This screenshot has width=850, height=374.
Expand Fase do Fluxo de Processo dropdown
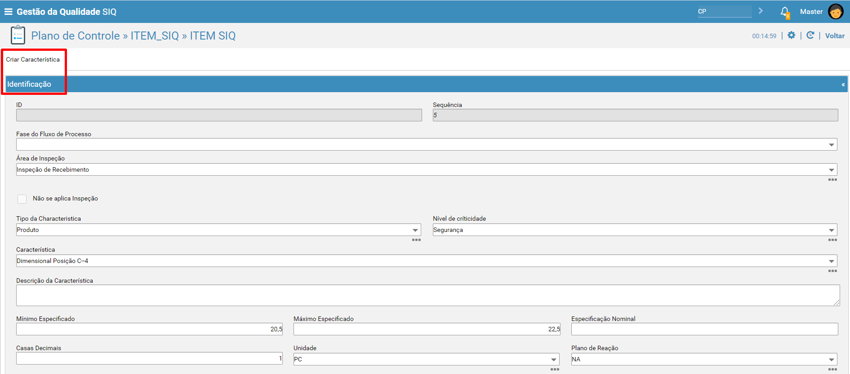(427, 144)
